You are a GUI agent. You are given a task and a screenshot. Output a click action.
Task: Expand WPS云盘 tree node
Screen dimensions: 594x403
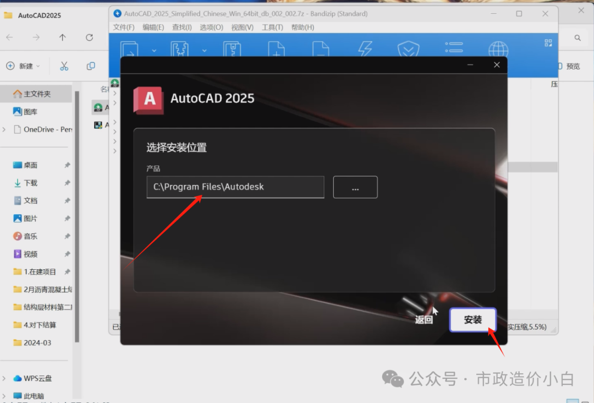tap(4, 378)
